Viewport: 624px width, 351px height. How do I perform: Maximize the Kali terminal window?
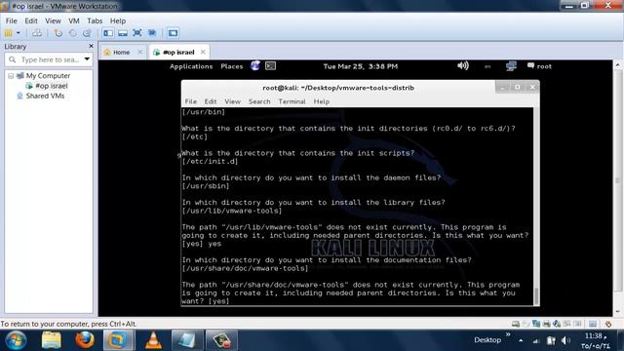[518, 87]
